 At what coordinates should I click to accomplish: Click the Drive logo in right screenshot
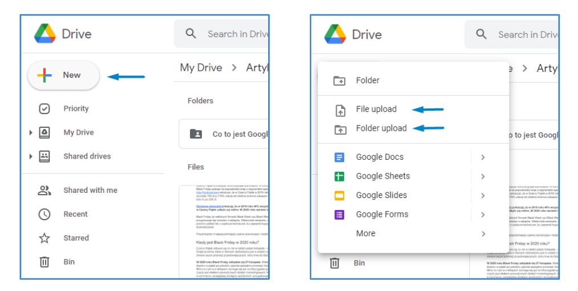(335, 34)
